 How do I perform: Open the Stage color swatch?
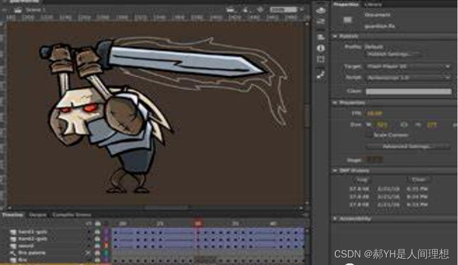click(x=374, y=160)
